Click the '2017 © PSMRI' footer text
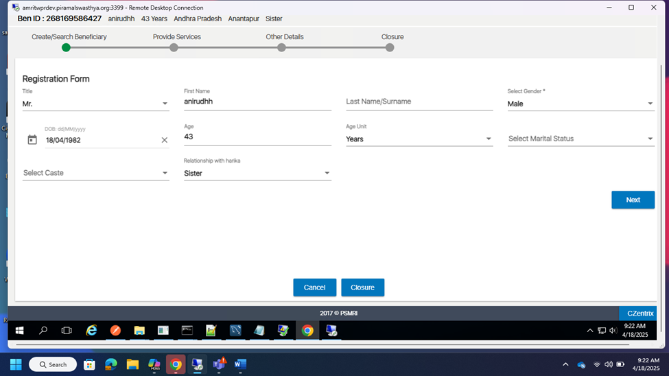Image resolution: width=669 pixels, height=376 pixels. coord(338,314)
